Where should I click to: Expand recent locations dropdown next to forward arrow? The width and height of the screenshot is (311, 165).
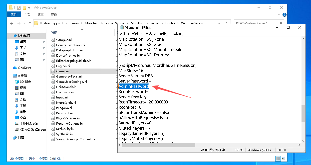(24, 23)
